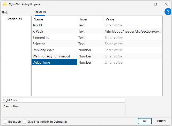Image resolution: width=172 pixels, height=126 pixels.
Task: Click the Delay Time value field
Action: click(x=133, y=63)
